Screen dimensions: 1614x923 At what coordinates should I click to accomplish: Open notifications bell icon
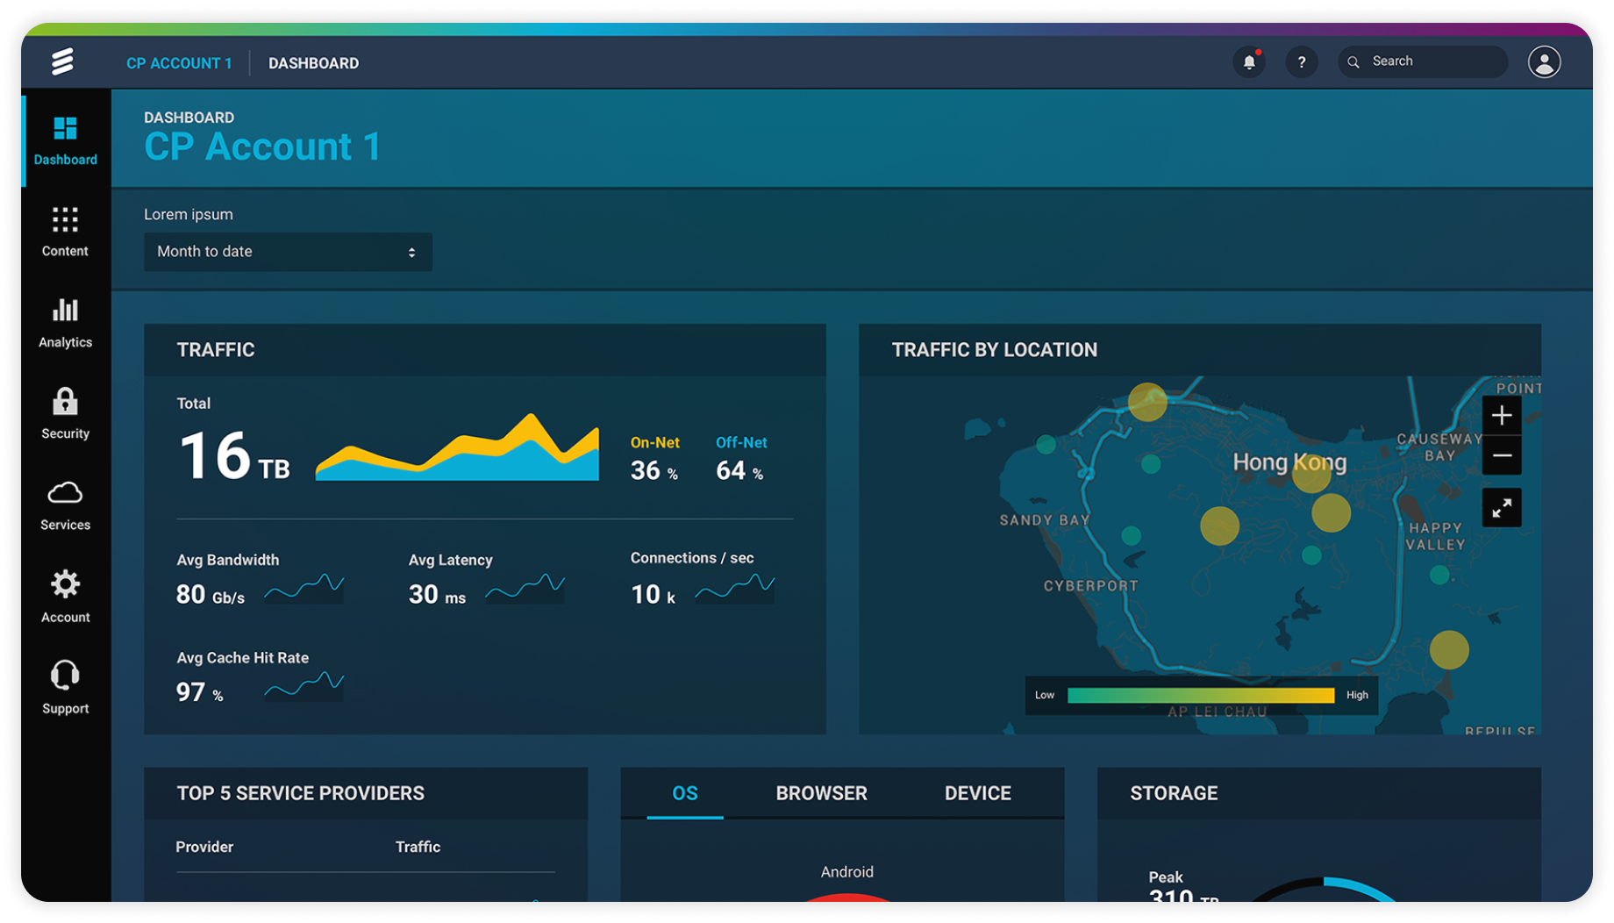[x=1249, y=62]
